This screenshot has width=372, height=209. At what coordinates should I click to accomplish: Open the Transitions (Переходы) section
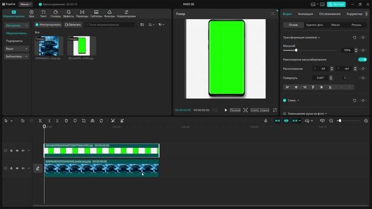tap(82, 14)
